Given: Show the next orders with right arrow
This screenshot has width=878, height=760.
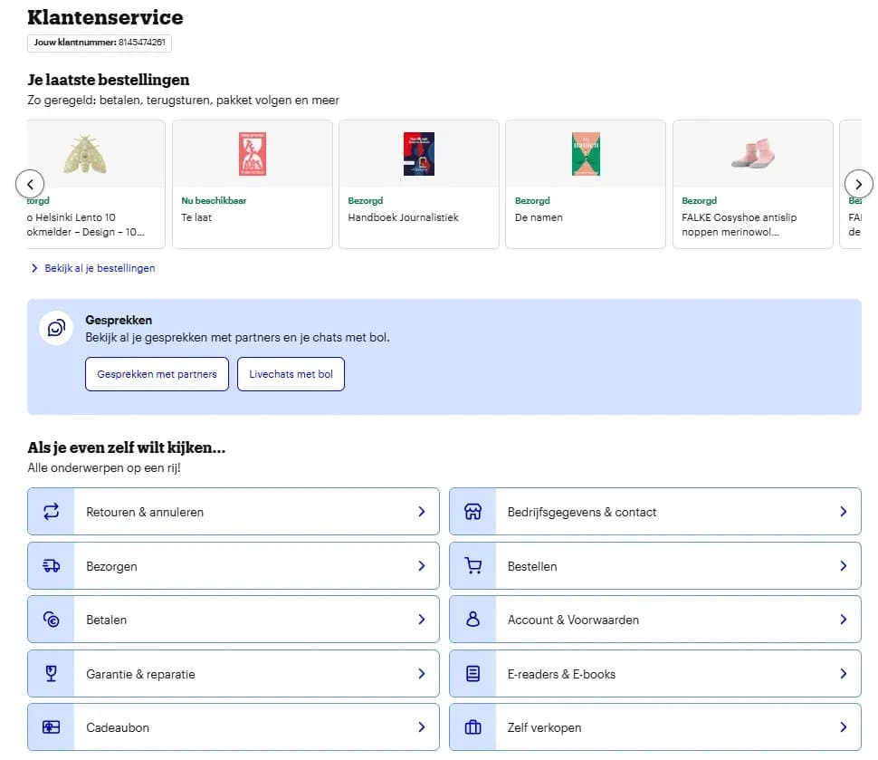Looking at the screenshot, I should [858, 184].
